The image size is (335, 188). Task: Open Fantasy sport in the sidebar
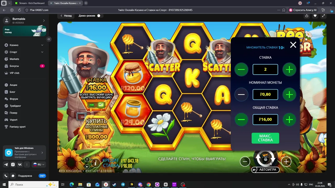(24, 127)
